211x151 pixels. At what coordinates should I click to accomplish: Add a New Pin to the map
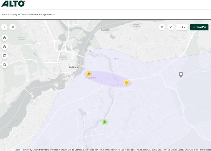click(x=199, y=27)
